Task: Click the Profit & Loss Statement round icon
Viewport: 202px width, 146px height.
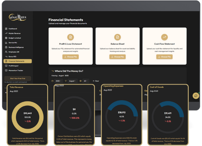Action: tap(71, 37)
